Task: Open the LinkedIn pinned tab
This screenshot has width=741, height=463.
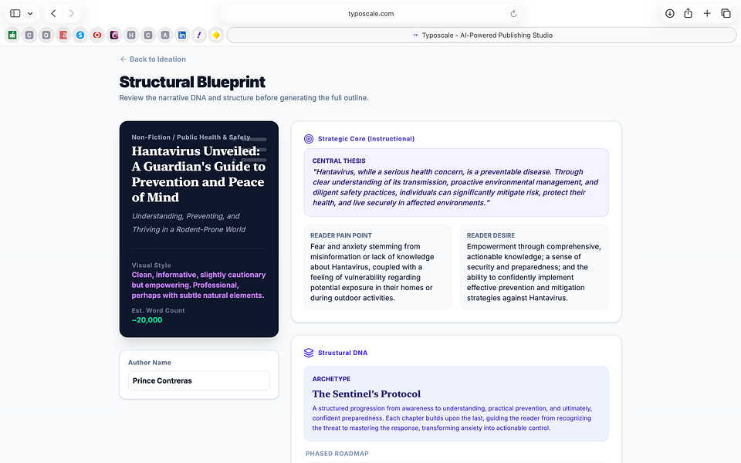Action: [x=182, y=35]
